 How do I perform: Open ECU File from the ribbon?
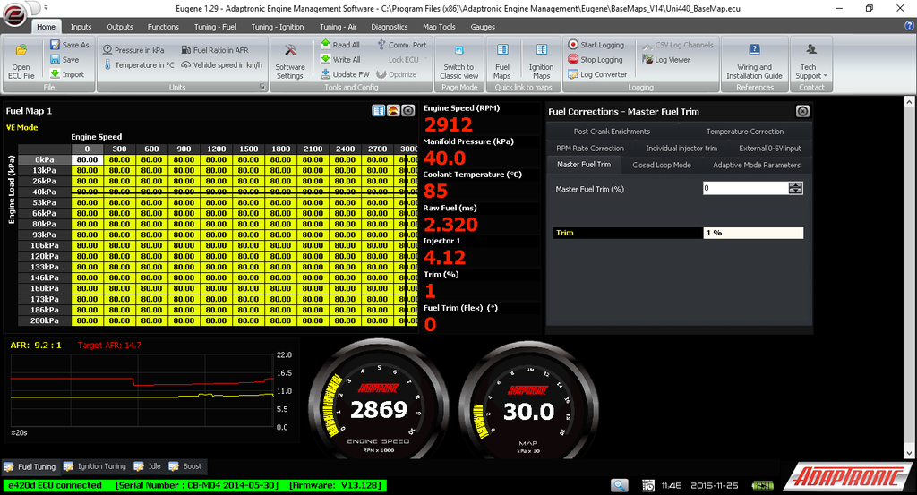[21, 62]
